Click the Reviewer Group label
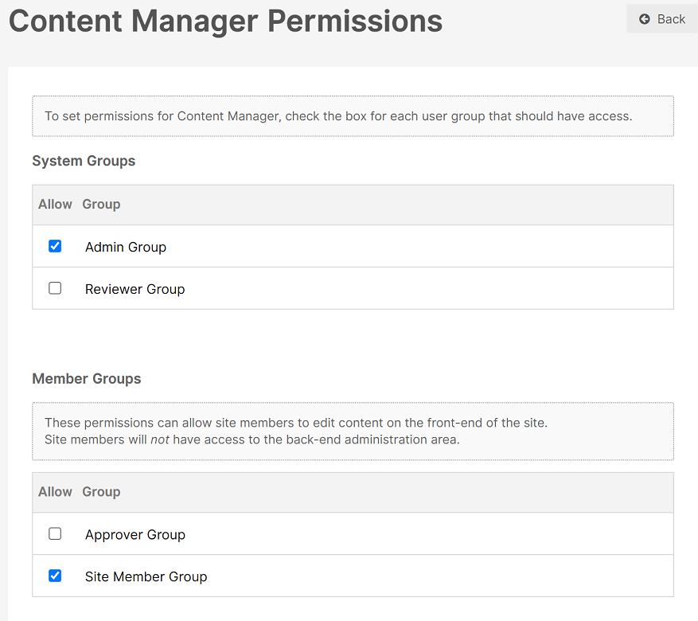The width and height of the screenshot is (698, 621). pos(135,289)
